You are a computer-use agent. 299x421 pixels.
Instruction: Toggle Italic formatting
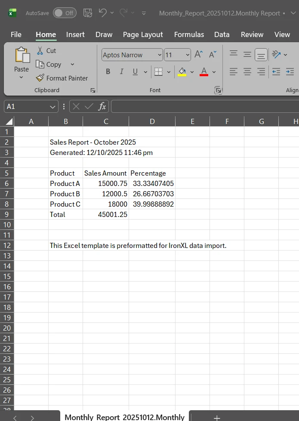click(x=122, y=72)
